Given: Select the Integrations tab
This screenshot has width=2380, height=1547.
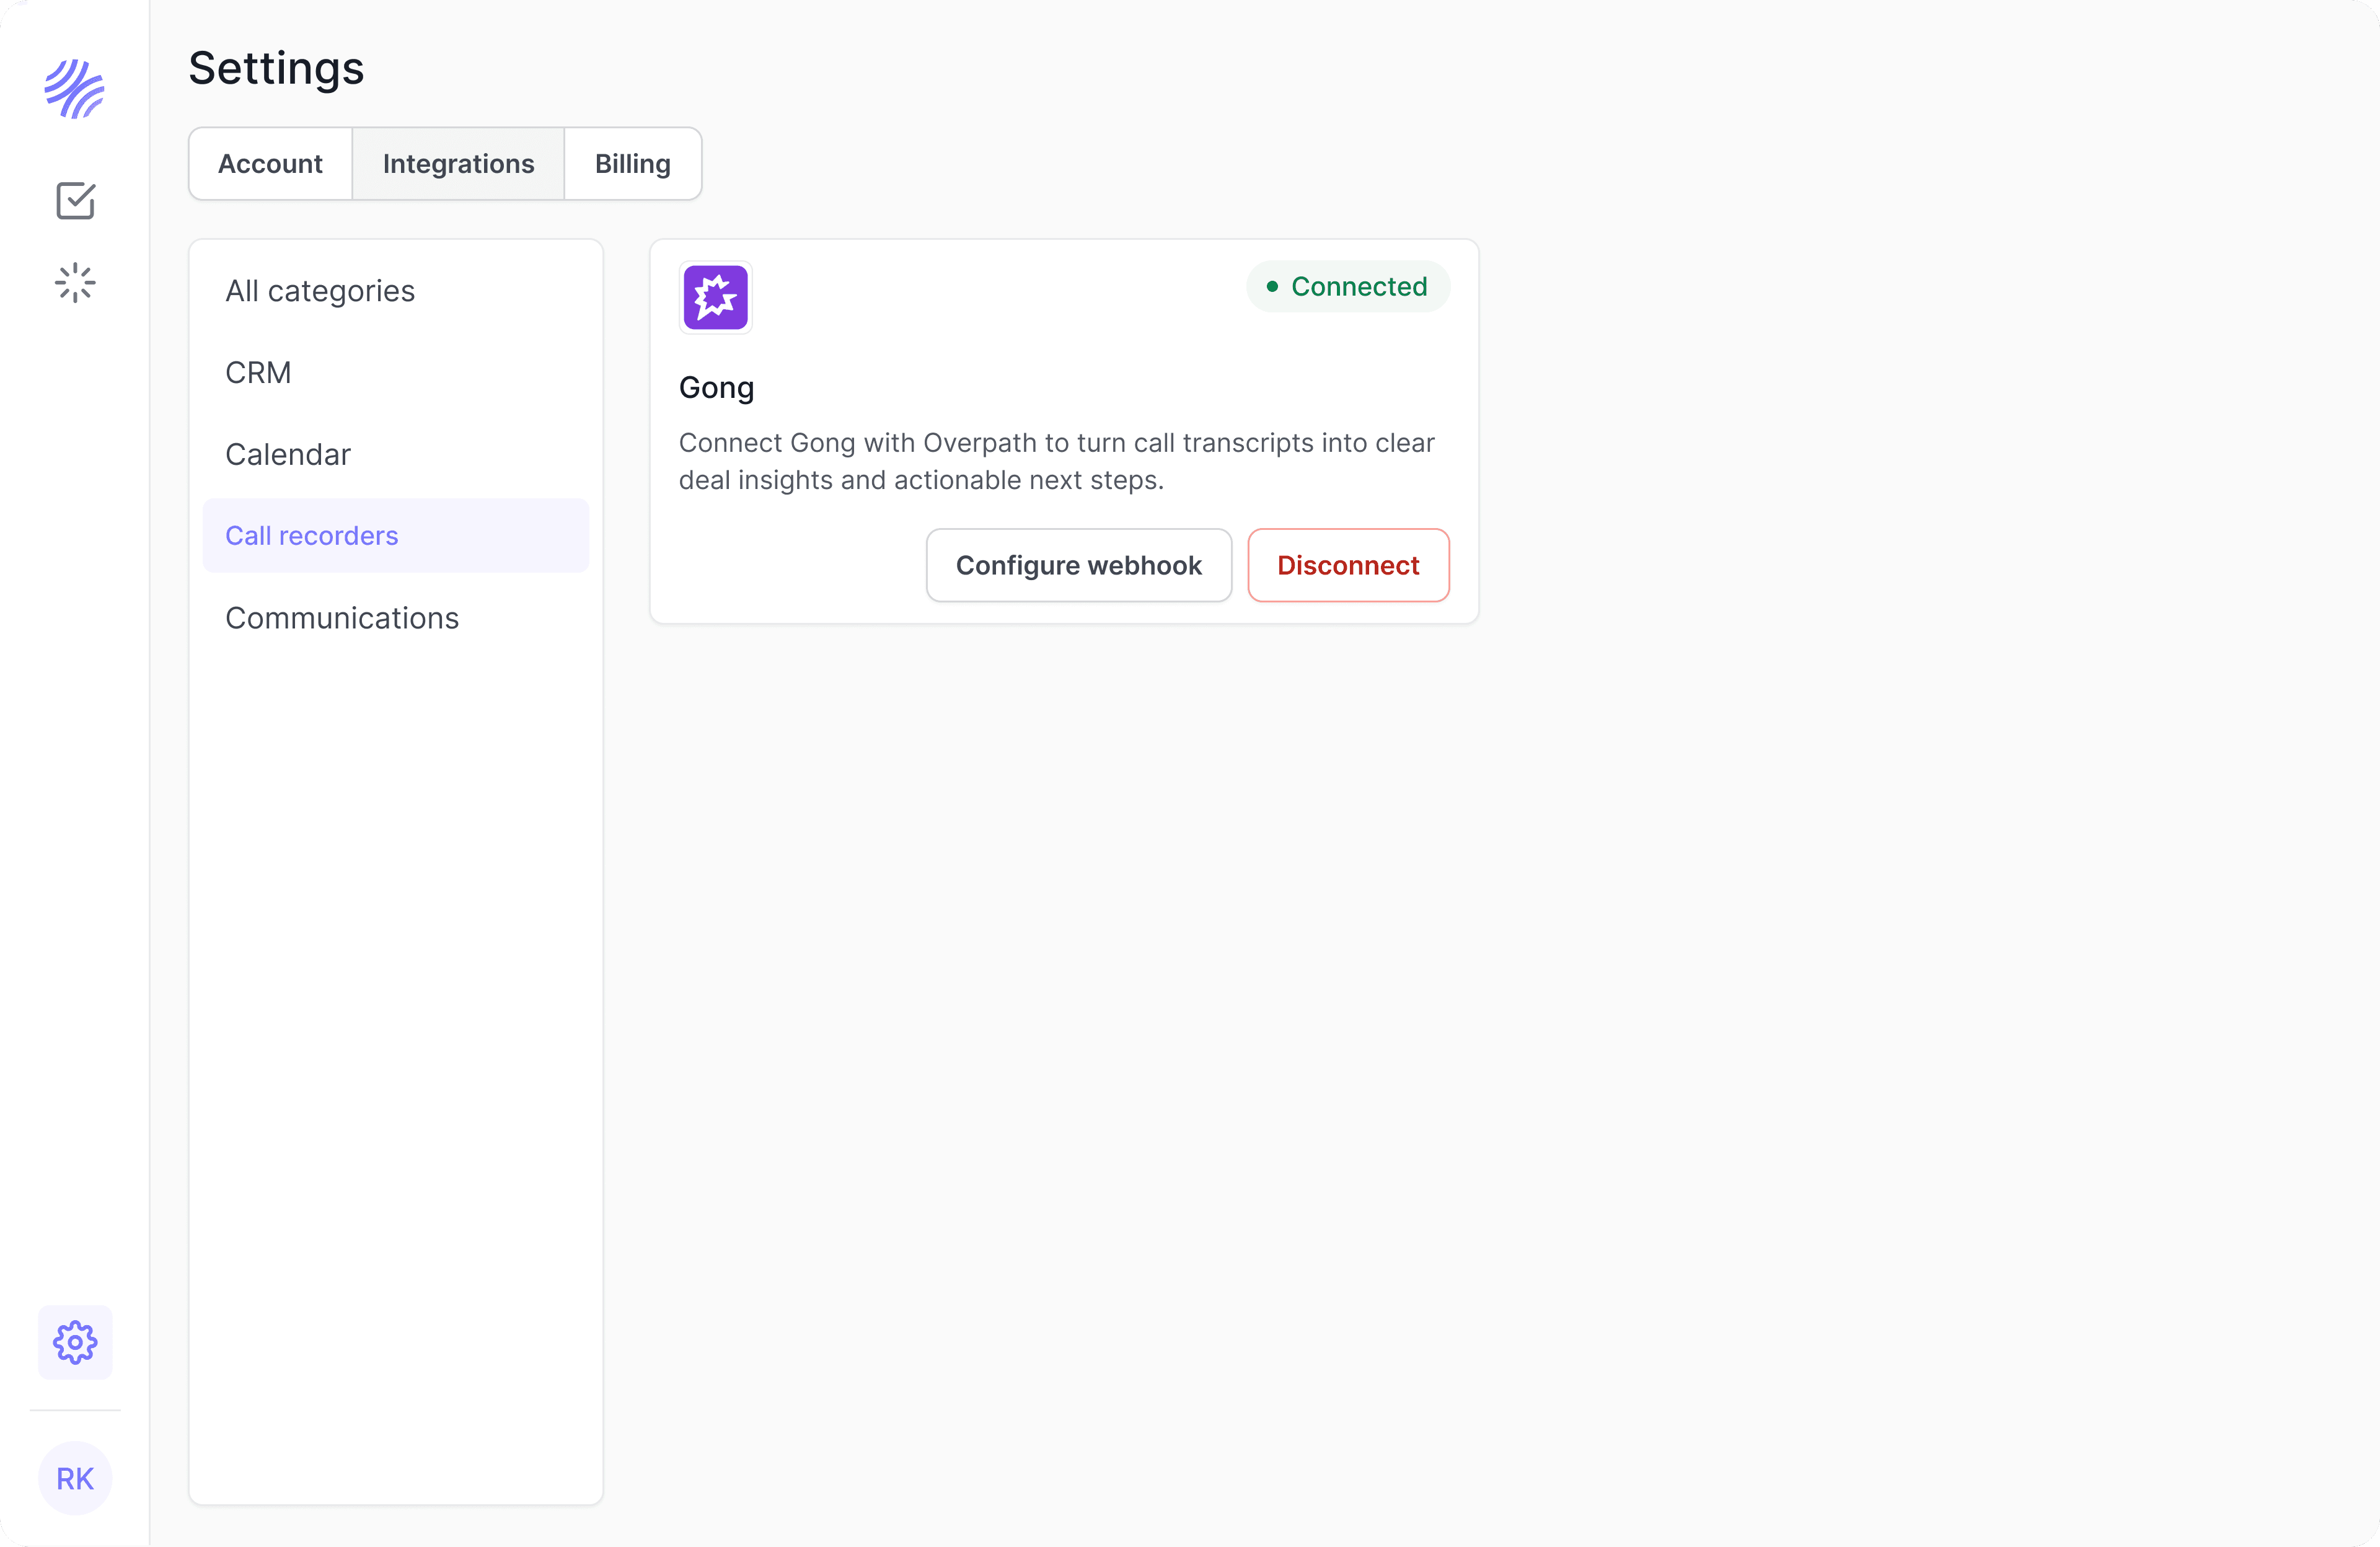Looking at the screenshot, I should click(458, 164).
